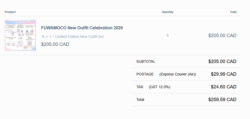Click the subtotal amount $205.00 CAD
250x119 pixels.
[222, 61]
